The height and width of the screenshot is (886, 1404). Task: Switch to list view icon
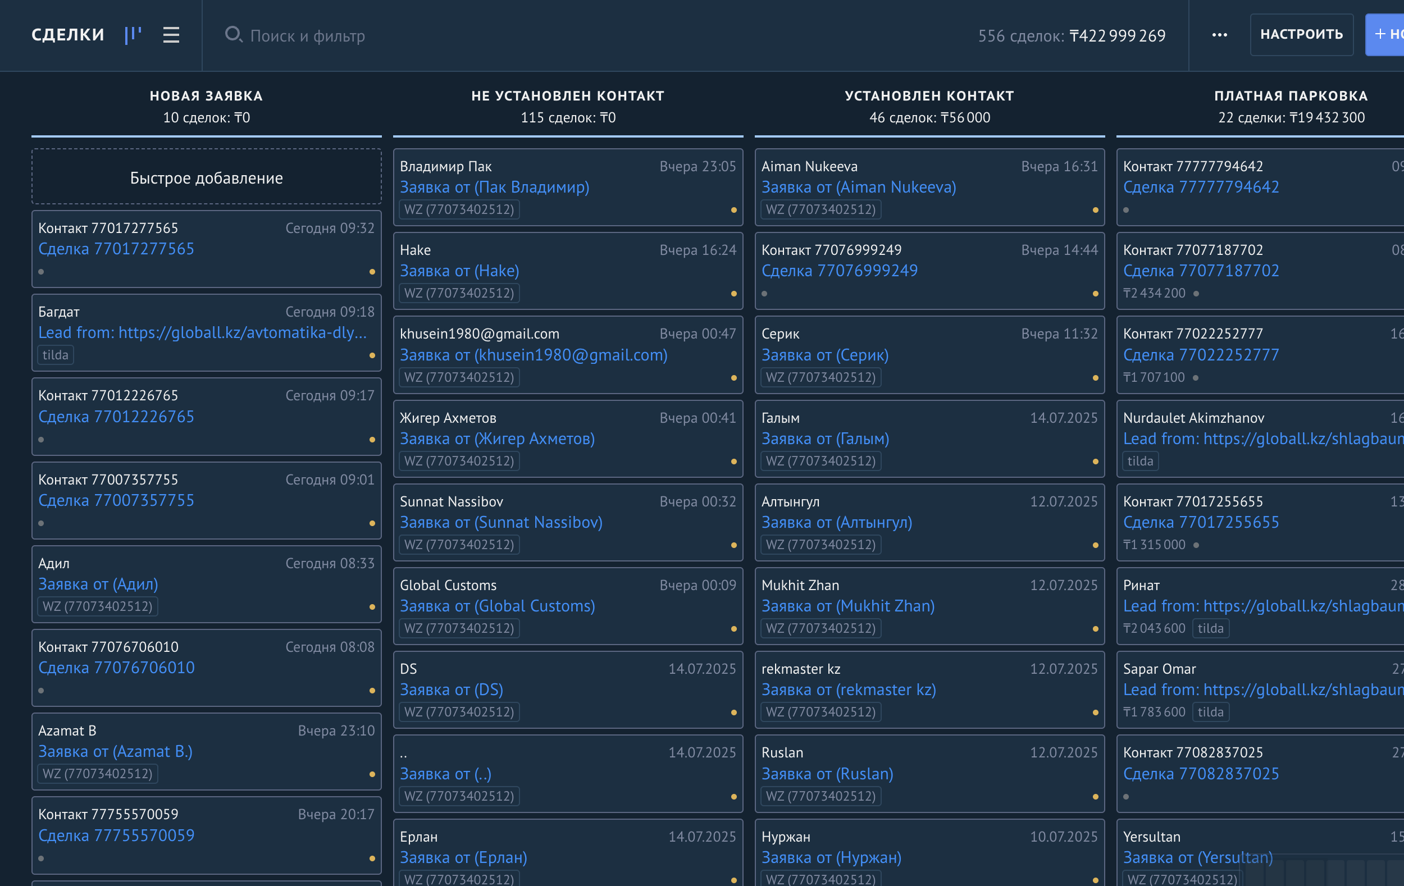[x=171, y=35]
